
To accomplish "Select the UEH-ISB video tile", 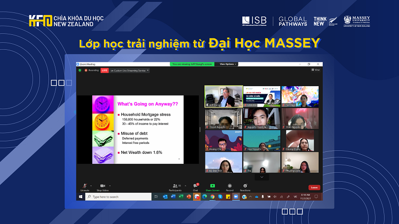I will pos(262,96).
